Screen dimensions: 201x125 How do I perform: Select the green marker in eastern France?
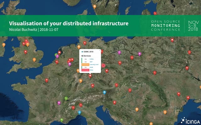point(66,98)
